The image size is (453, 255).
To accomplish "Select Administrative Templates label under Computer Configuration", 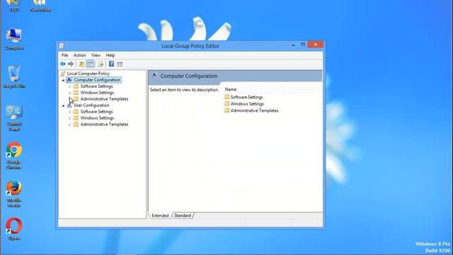I will [104, 99].
